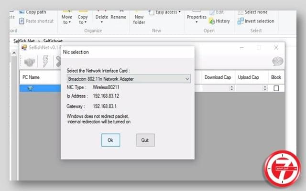This screenshot has width=306, height=191.
Task: Open the Easy access dropdown
Action: coord(165,12)
